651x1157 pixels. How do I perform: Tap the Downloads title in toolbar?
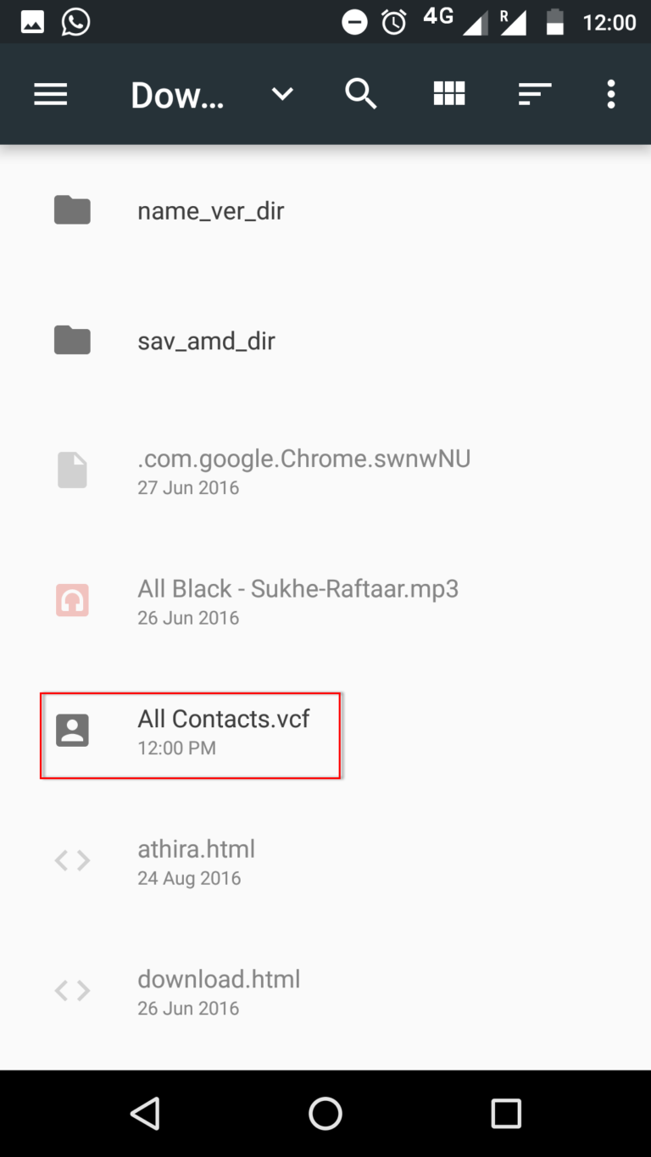[x=177, y=96]
